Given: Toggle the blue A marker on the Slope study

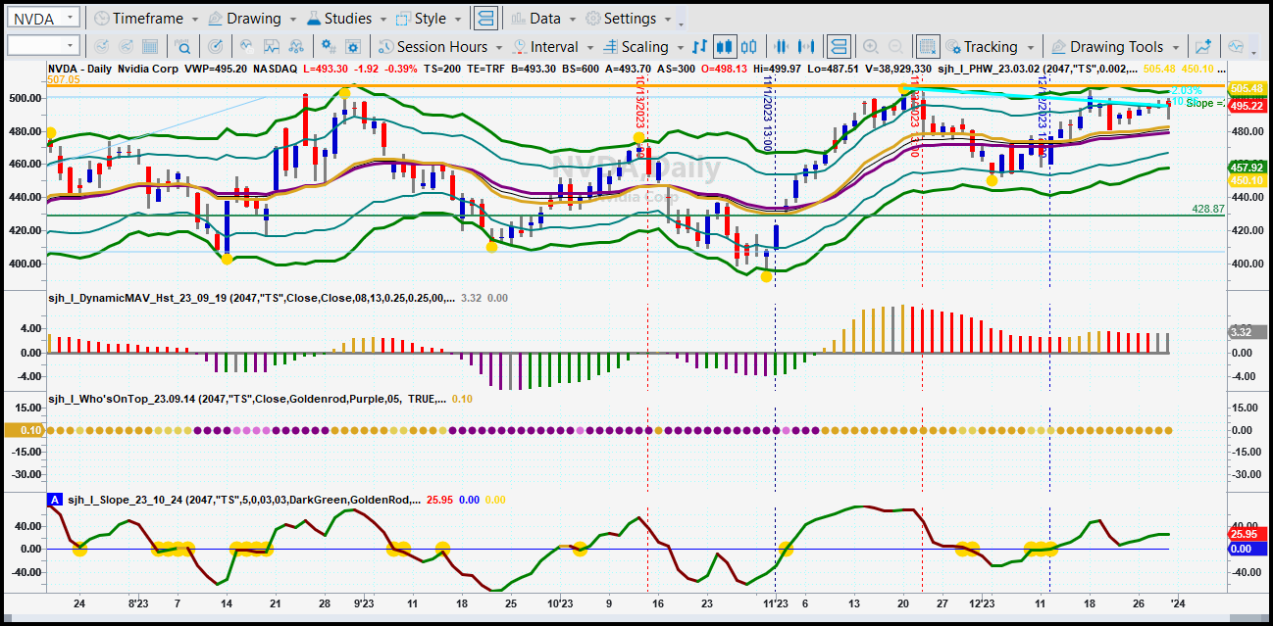Looking at the screenshot, I should (55, 500).
